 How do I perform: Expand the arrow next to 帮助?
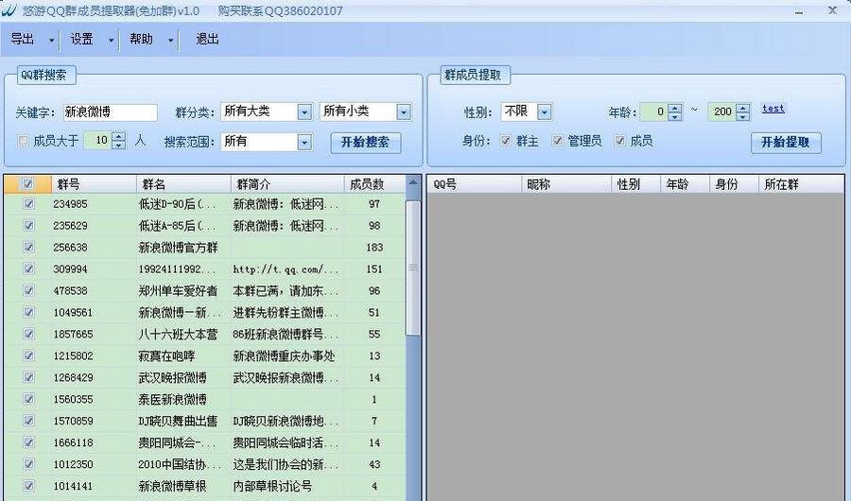[x=170, y=40]
